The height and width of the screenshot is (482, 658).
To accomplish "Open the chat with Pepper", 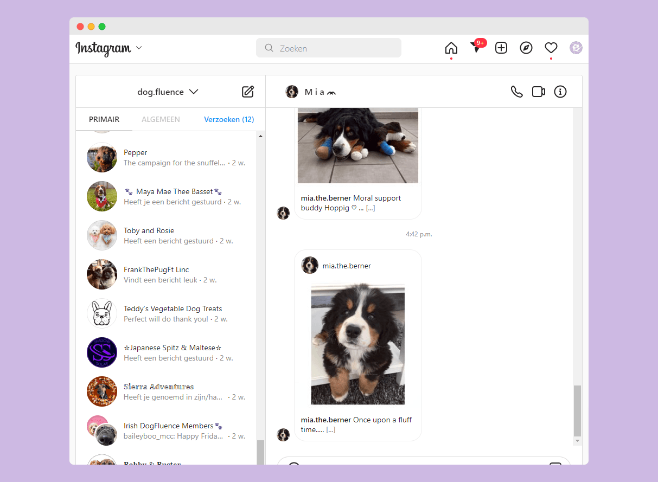I will pos(163,157).
